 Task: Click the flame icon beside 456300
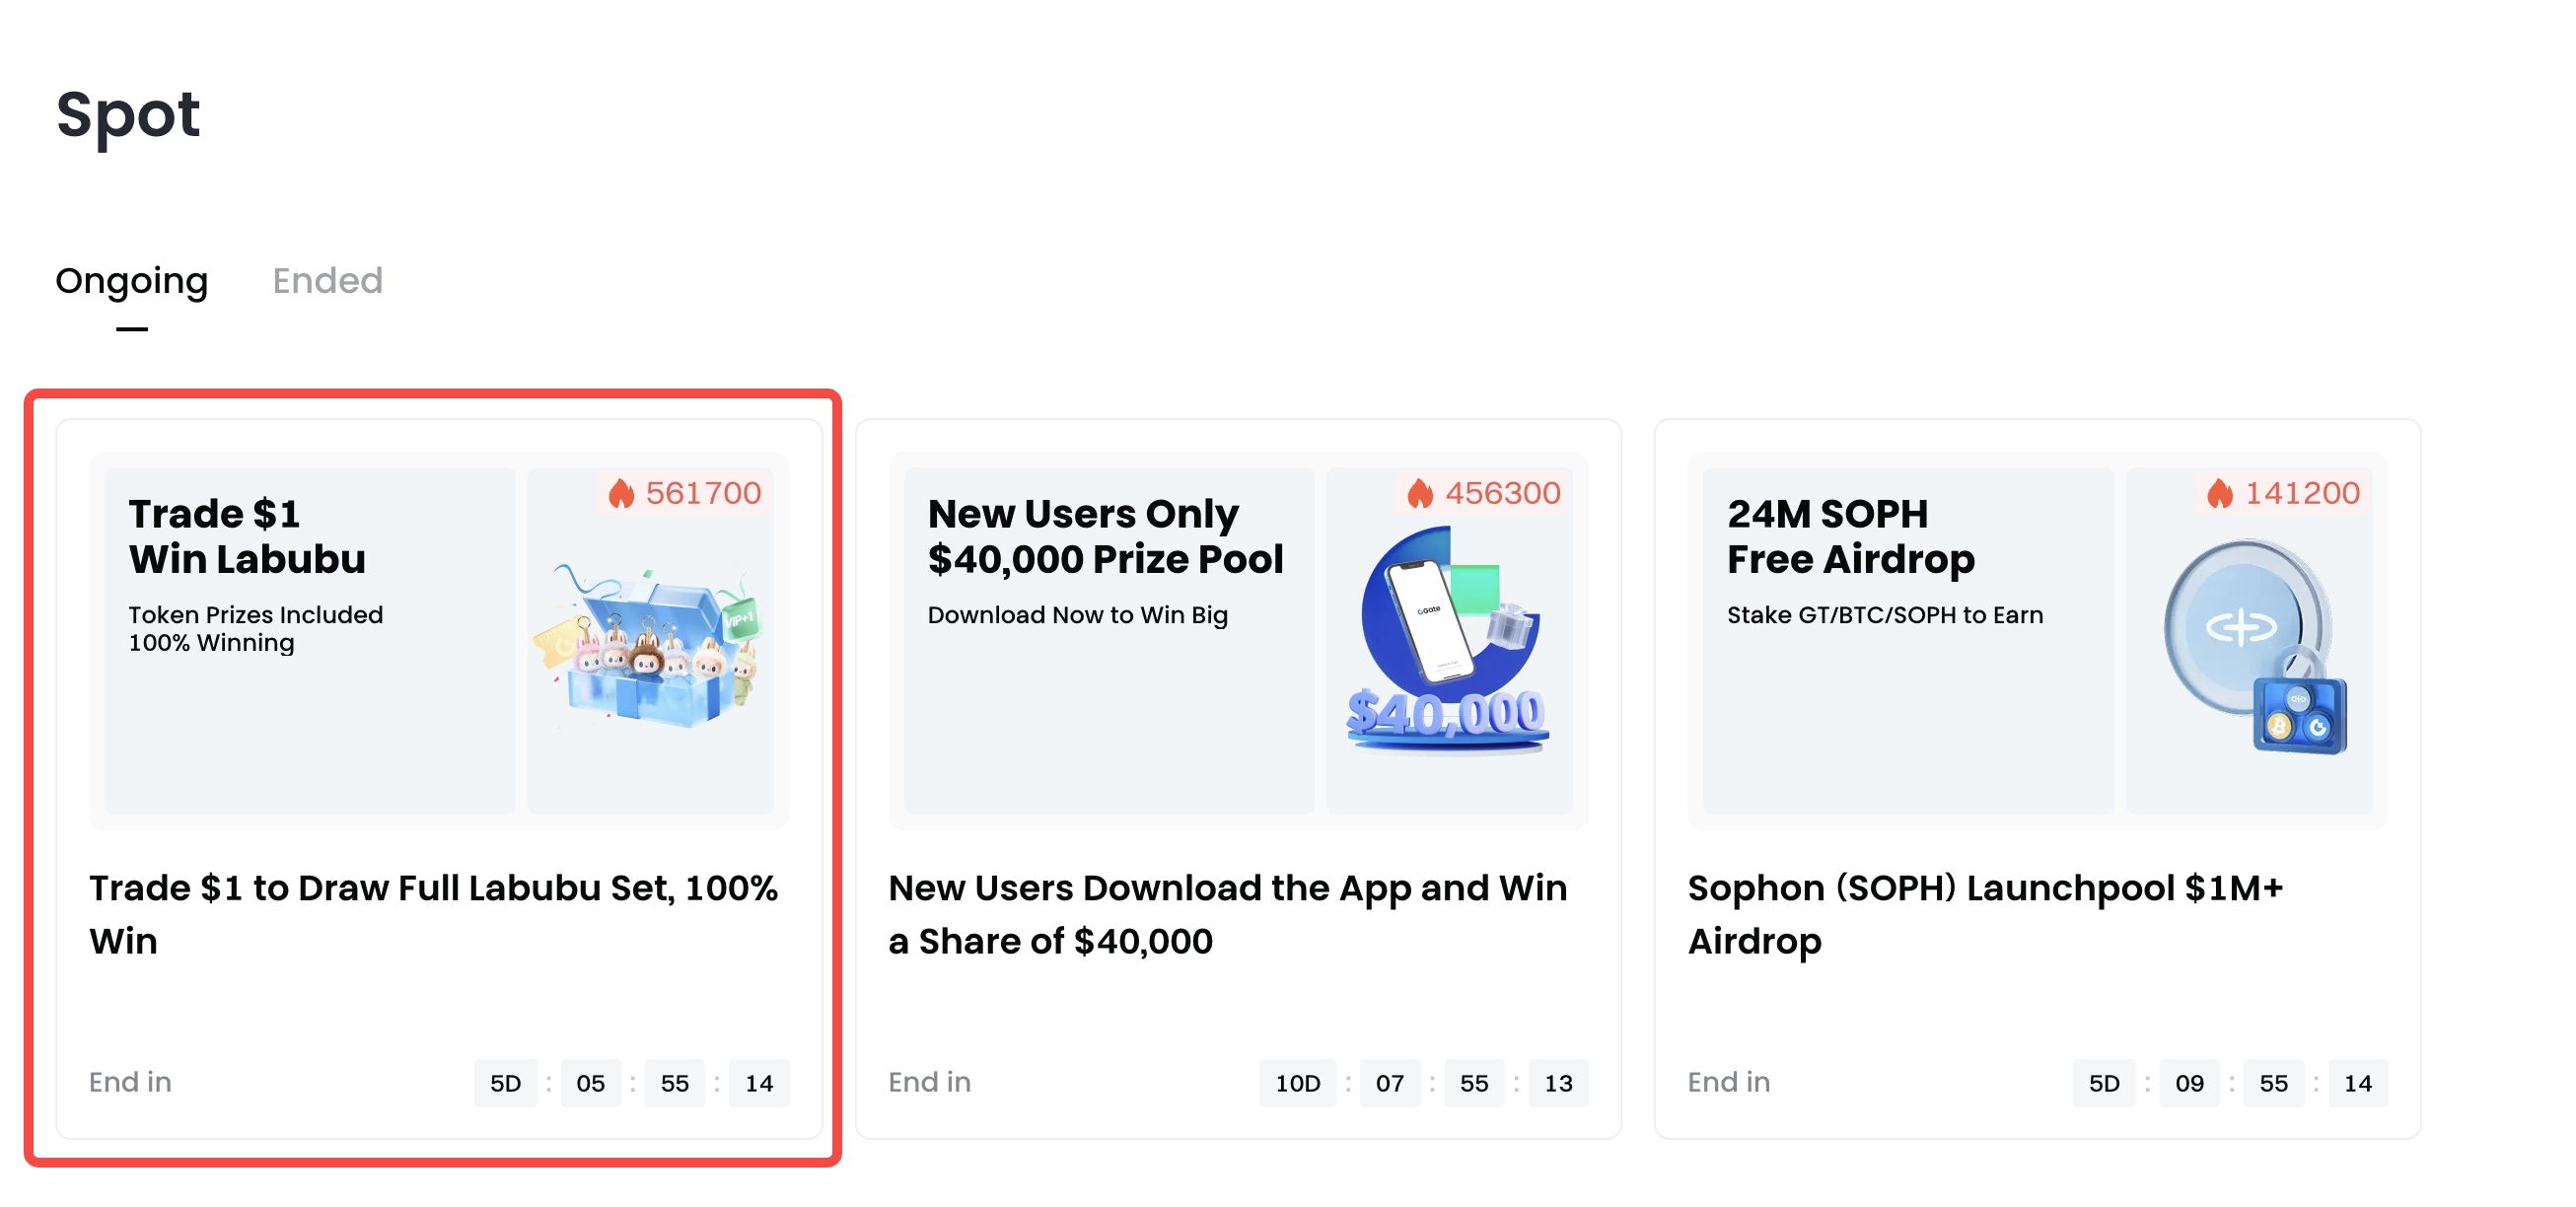pyautogui.click(x=1420, y=493)
